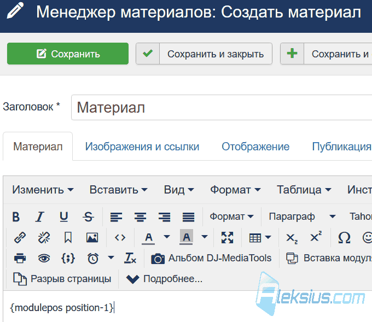
Task: Insert a special character with Omega icon
Action: [x=344, y=237]
